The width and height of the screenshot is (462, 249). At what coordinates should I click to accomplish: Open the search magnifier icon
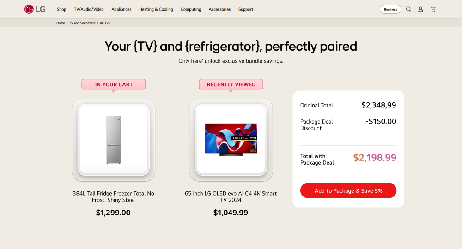point(408,9)
